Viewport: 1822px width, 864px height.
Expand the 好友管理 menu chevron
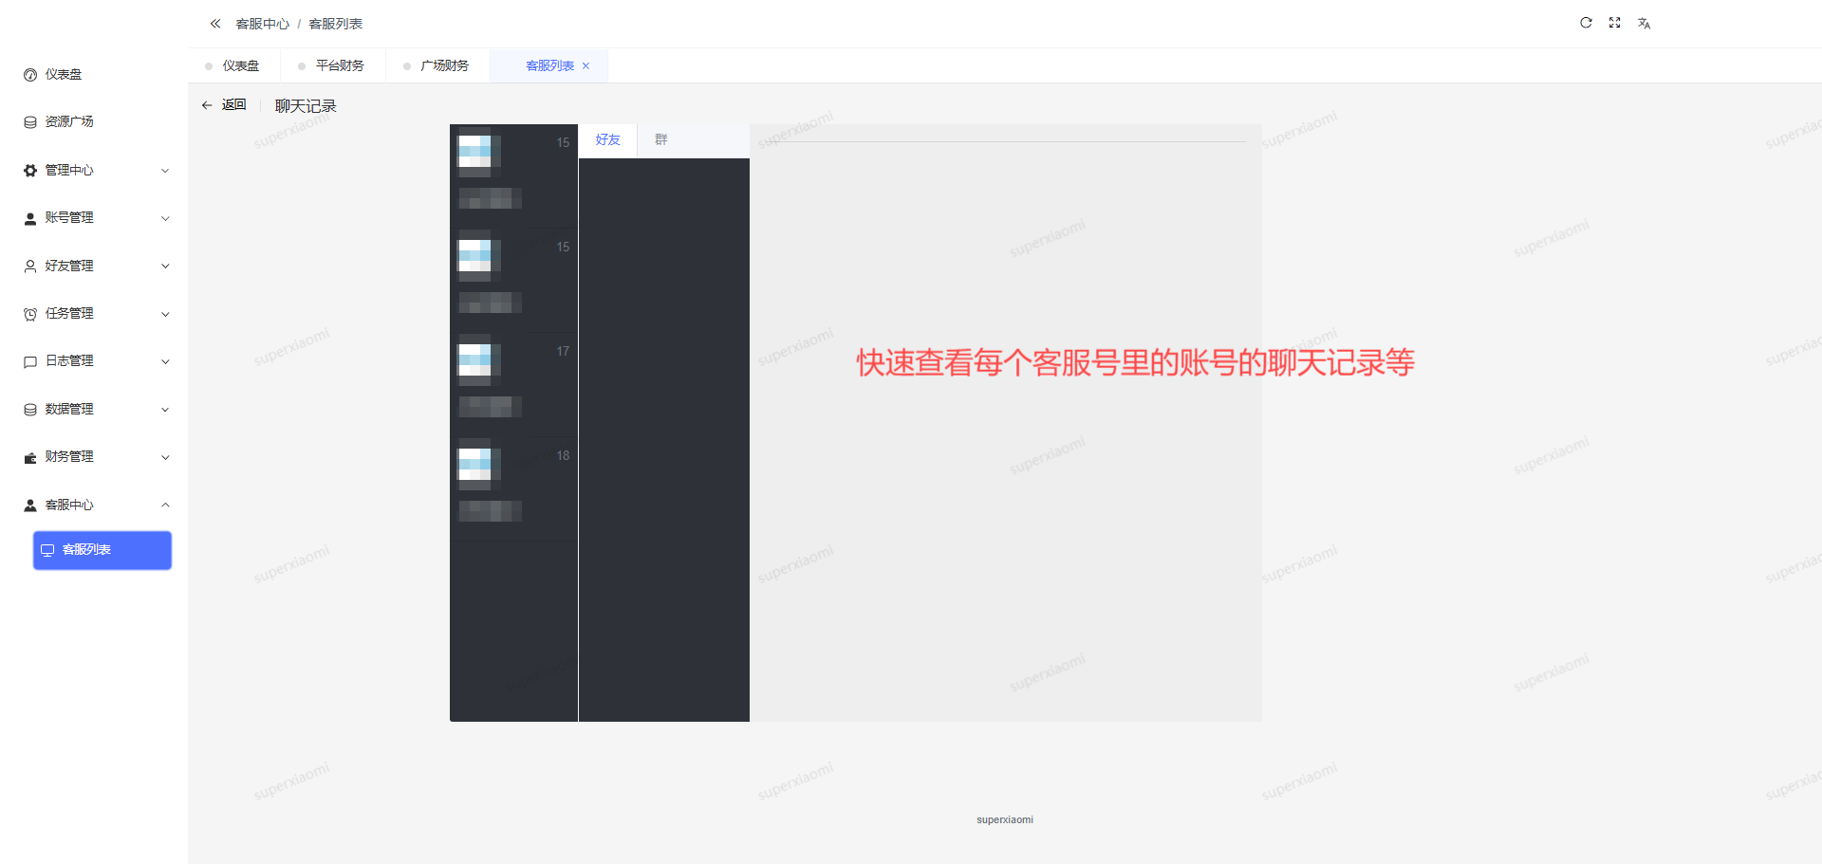pos(165,267)
